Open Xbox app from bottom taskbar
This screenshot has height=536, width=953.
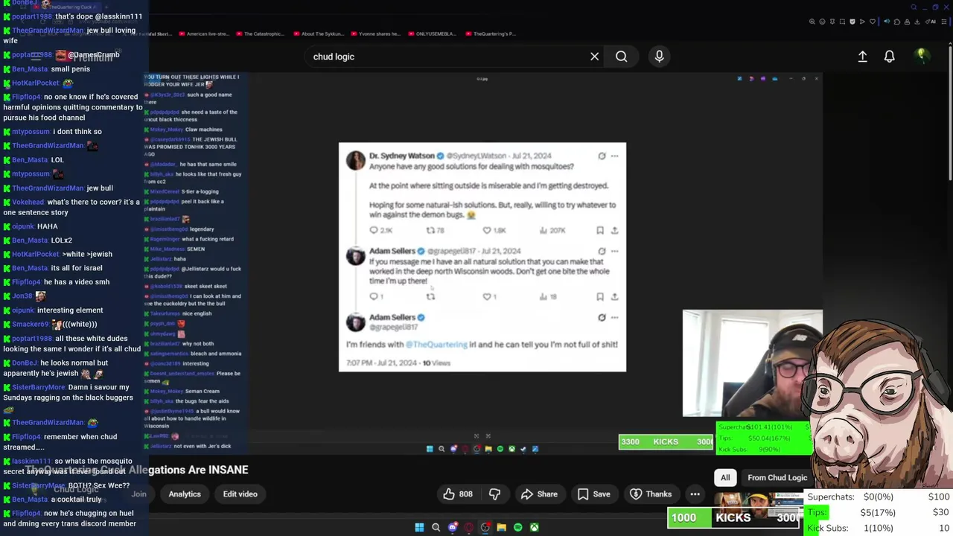point(534,527)
